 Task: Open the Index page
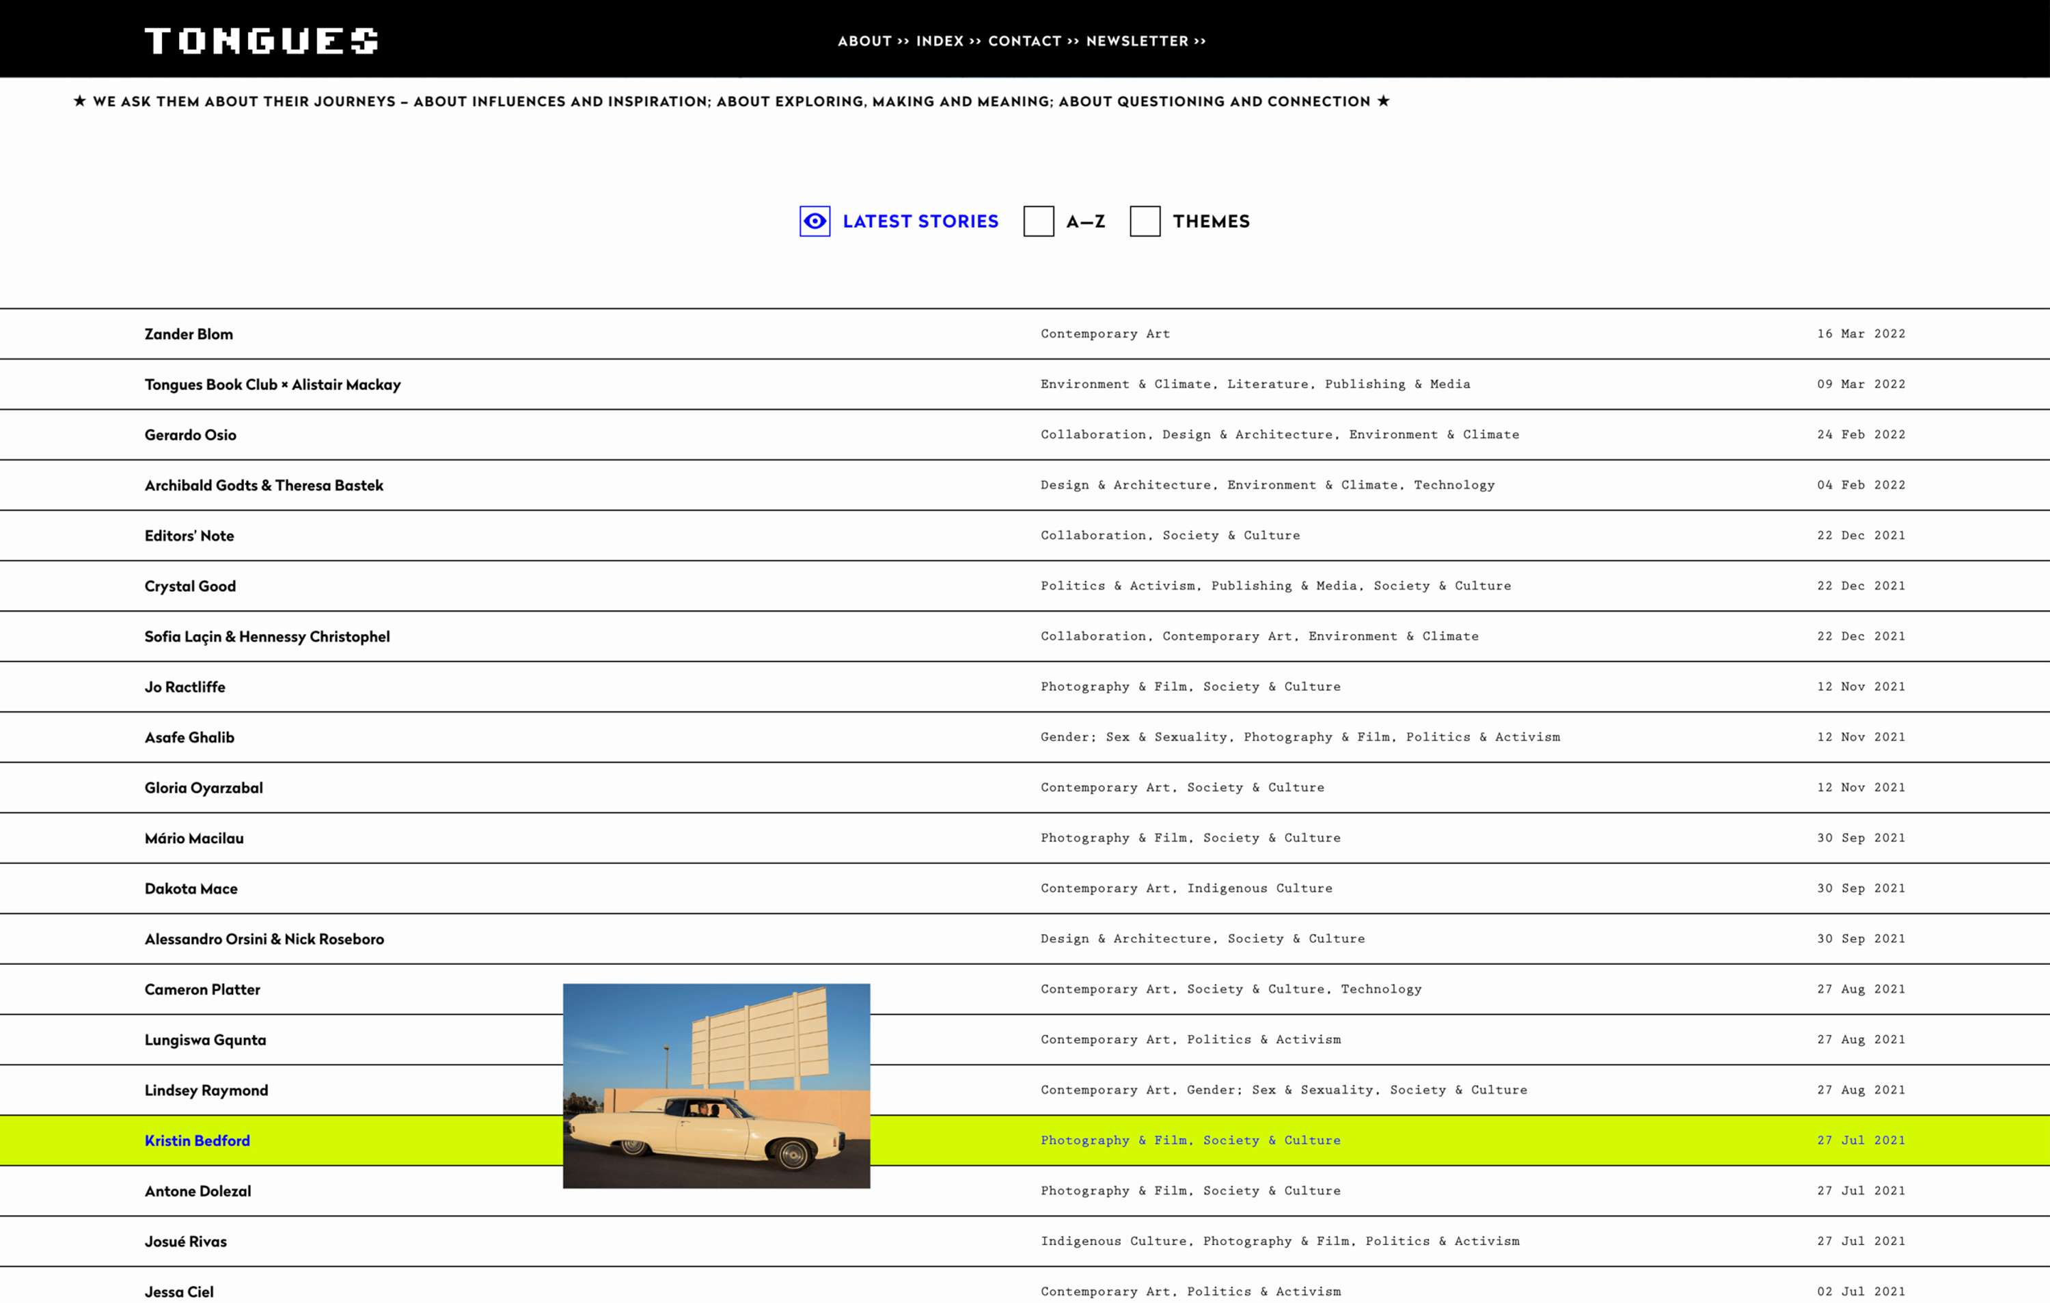point(940,41)
